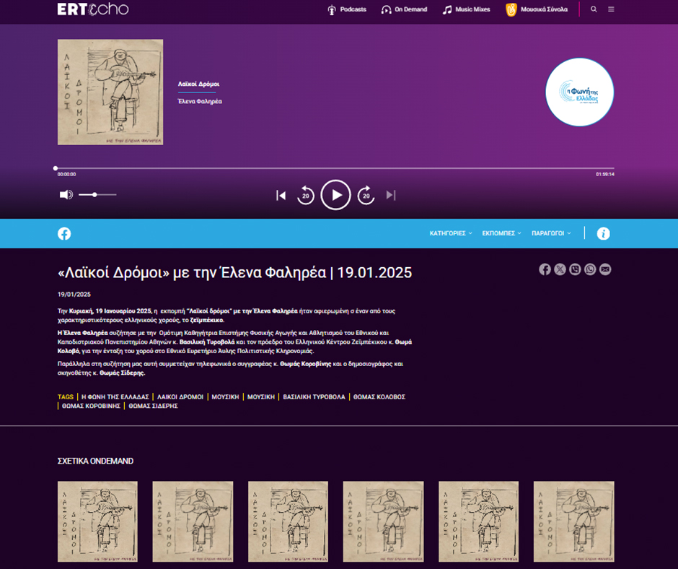Click the audio progress bar in the player
This screenshot has height=569, width=678.
335,168
